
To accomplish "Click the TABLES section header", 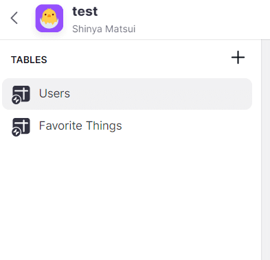I will tap(29, 60).
